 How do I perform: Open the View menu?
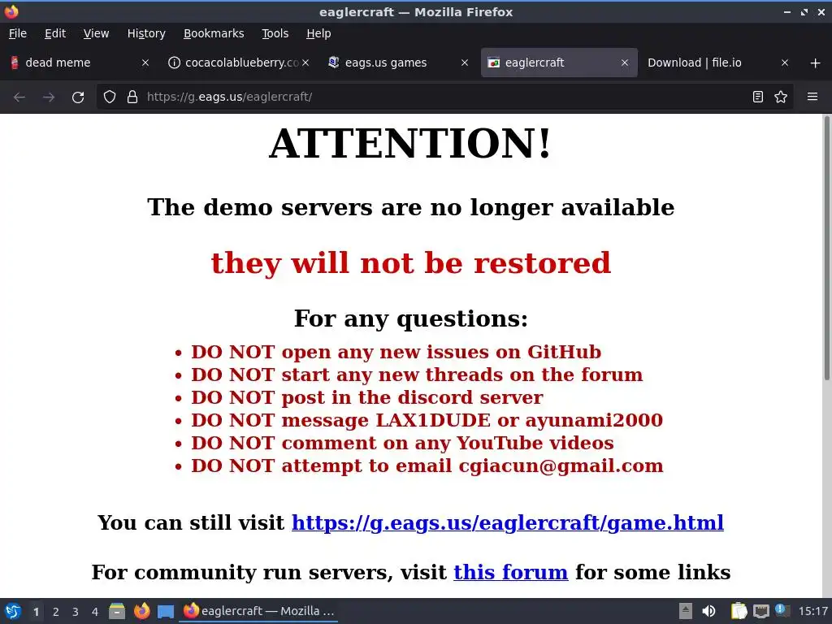coord(96,33)
